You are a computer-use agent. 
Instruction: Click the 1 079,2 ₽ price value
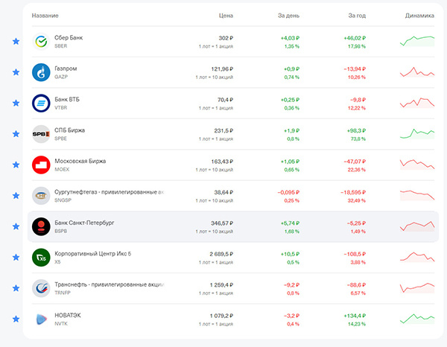[x=221, y=316]
